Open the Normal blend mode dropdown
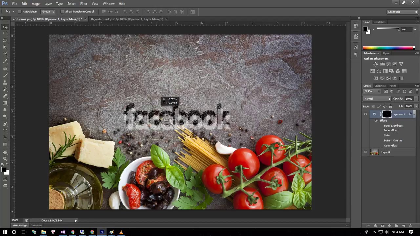 tap(377, 99)
